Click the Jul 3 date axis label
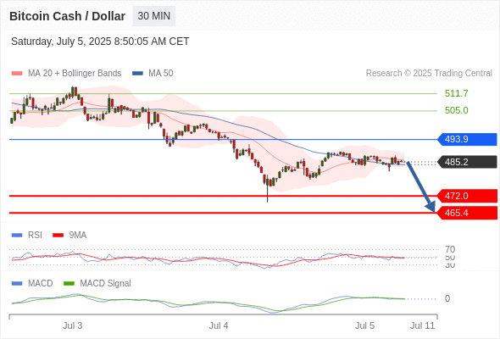 click(72, 325)
